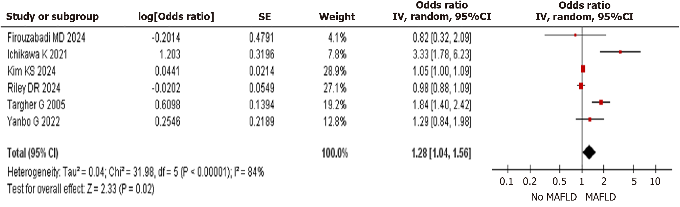Click the "Weight" column header
Image resolution: width=680 pixels, height=207 pixels.
coord(337,17)
